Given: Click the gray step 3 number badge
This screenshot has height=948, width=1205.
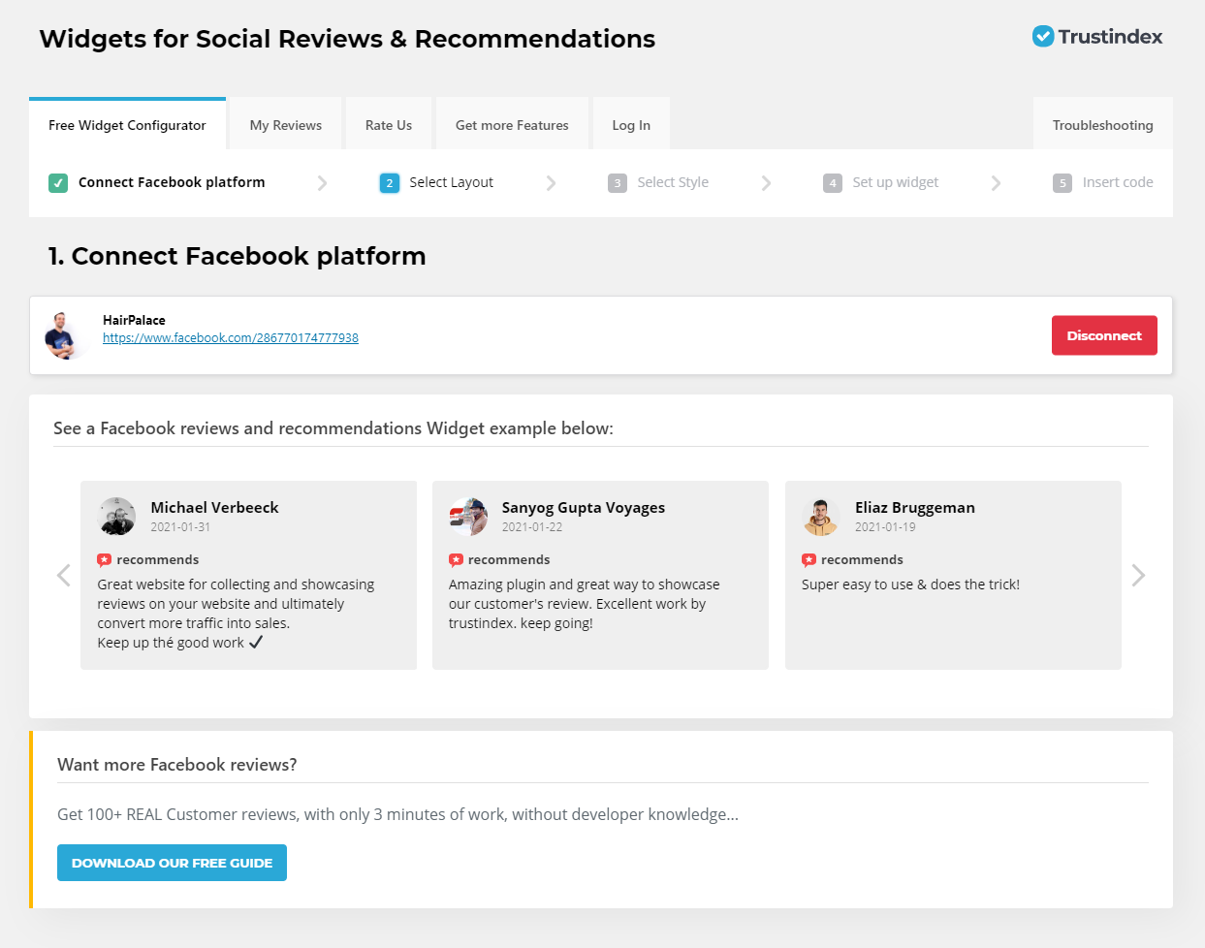Looking at the screenshot, I should pos(618,183).
